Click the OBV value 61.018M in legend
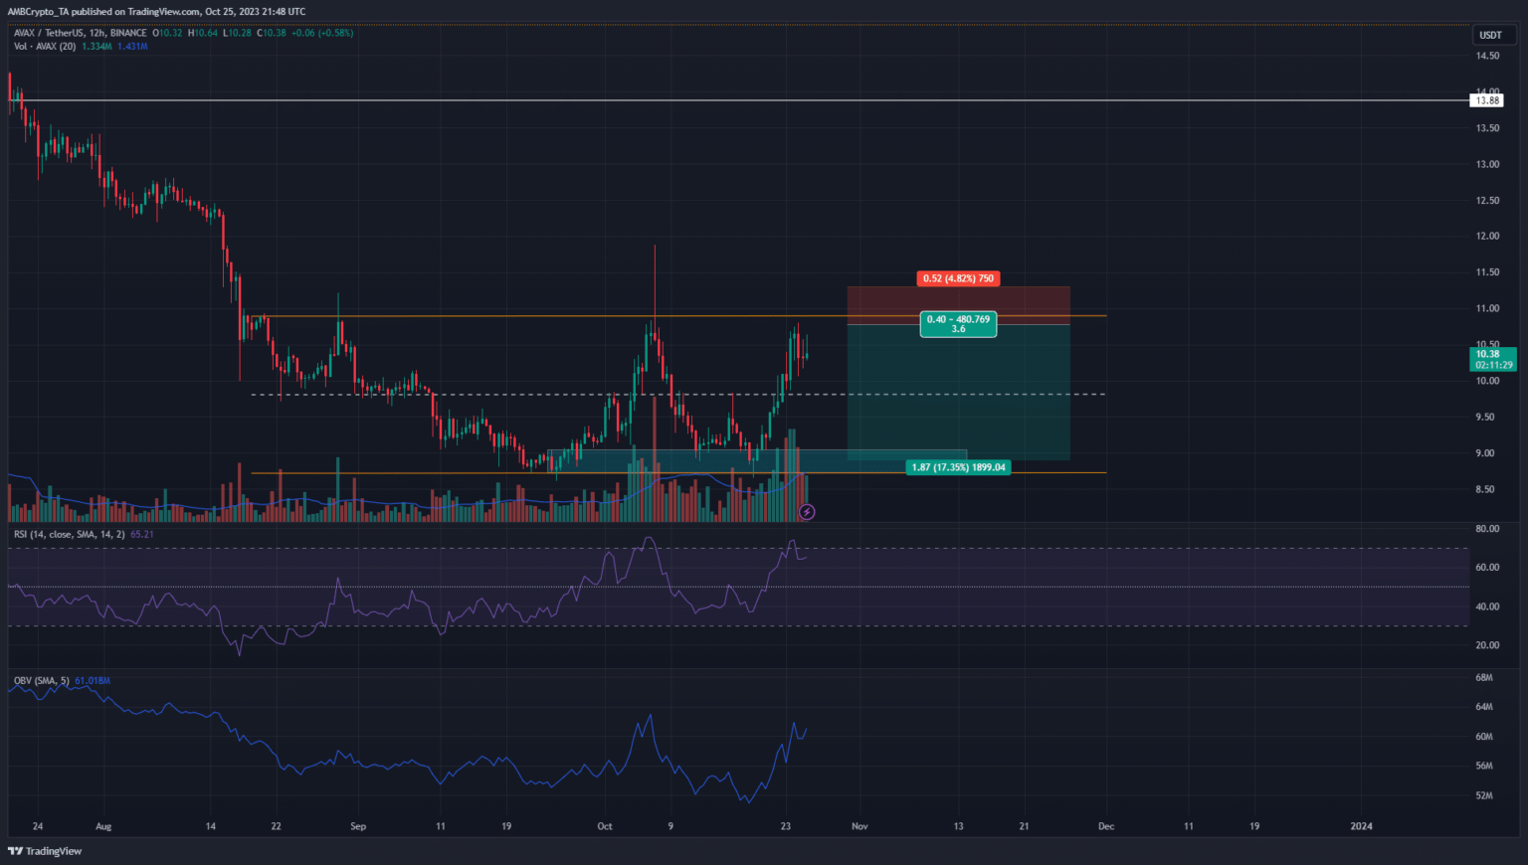Image resolution: width=1528 pixels, height=865 pixels. tap(93, 681)
